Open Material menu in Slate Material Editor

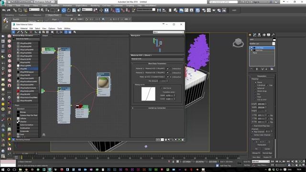point(24,29)
